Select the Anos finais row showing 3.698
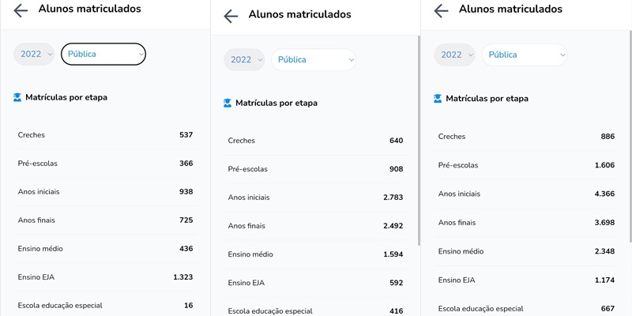 tap(526, 223)
